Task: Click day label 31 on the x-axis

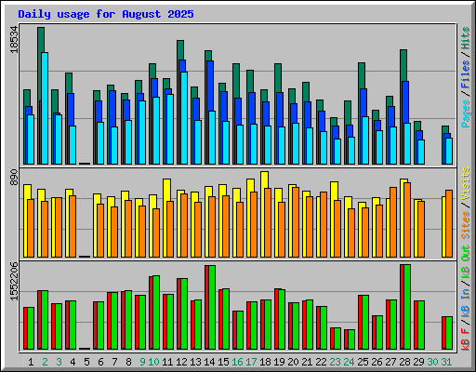Action: [446, 362]
